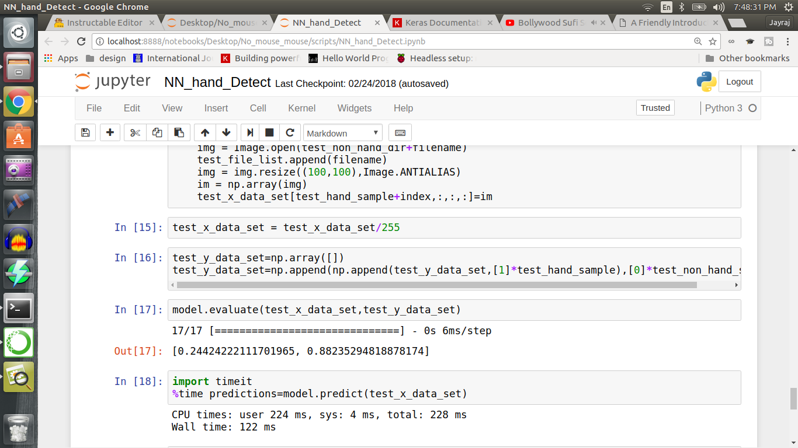Bookmark this page with star icon
The image size is (798, 448).
(713, 41)
